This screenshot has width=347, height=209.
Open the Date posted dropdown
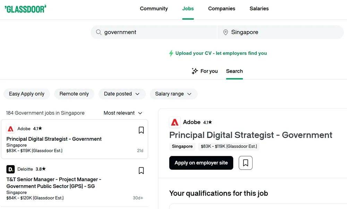tap(122, 94)
